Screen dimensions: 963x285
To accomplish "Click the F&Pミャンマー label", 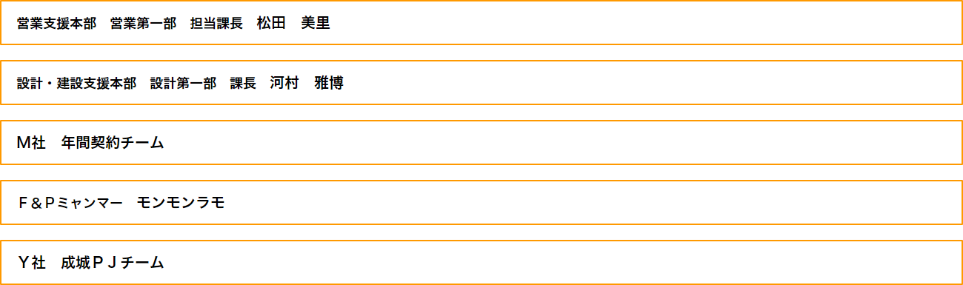I will 70,203.
